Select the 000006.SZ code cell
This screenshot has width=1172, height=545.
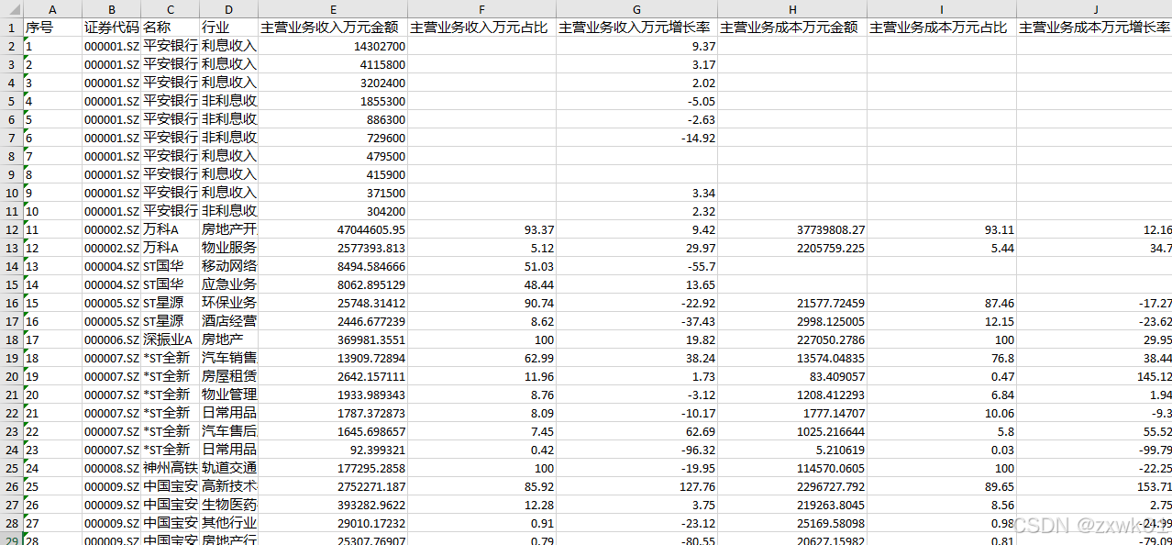[111, 339]
